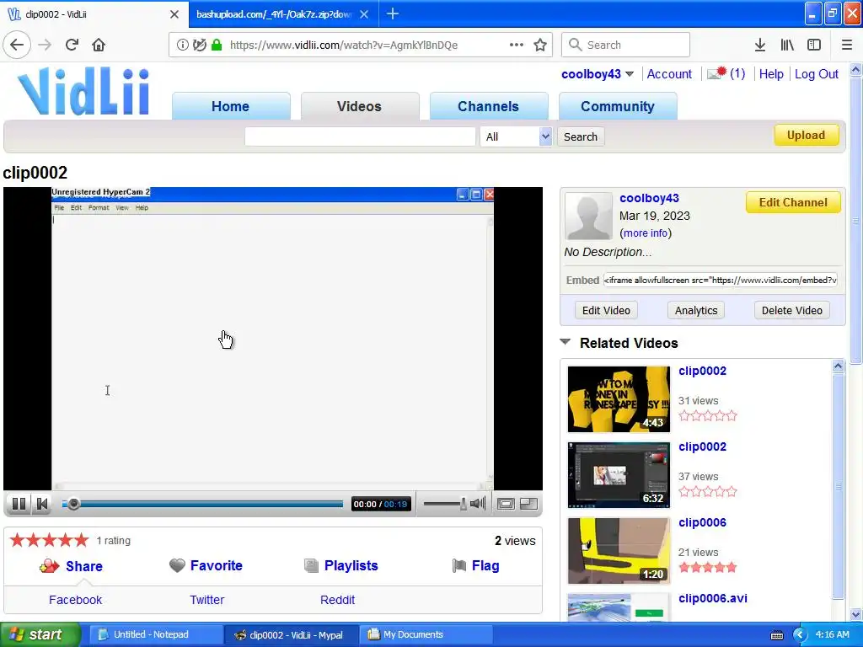Open the Home tab
863x647 pixels.
pyautogui.click(x=231, y=106)
